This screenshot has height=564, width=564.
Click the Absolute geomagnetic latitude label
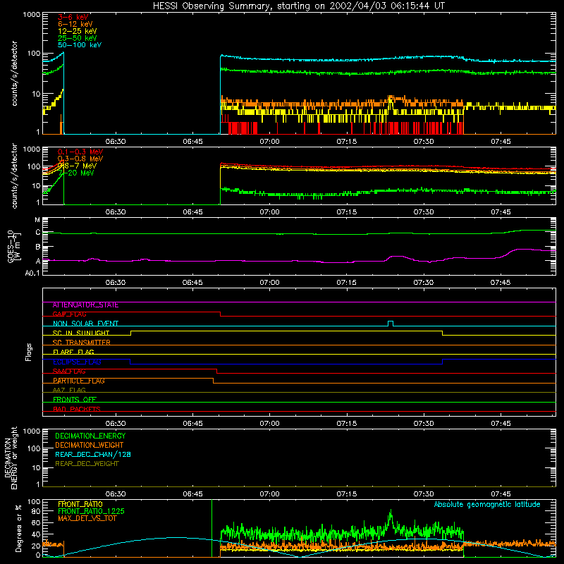487,505
